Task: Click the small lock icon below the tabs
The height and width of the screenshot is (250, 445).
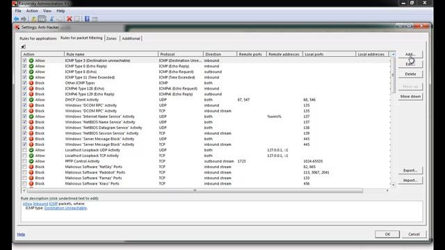Action: pyautogui.click(x=23, y=47)
